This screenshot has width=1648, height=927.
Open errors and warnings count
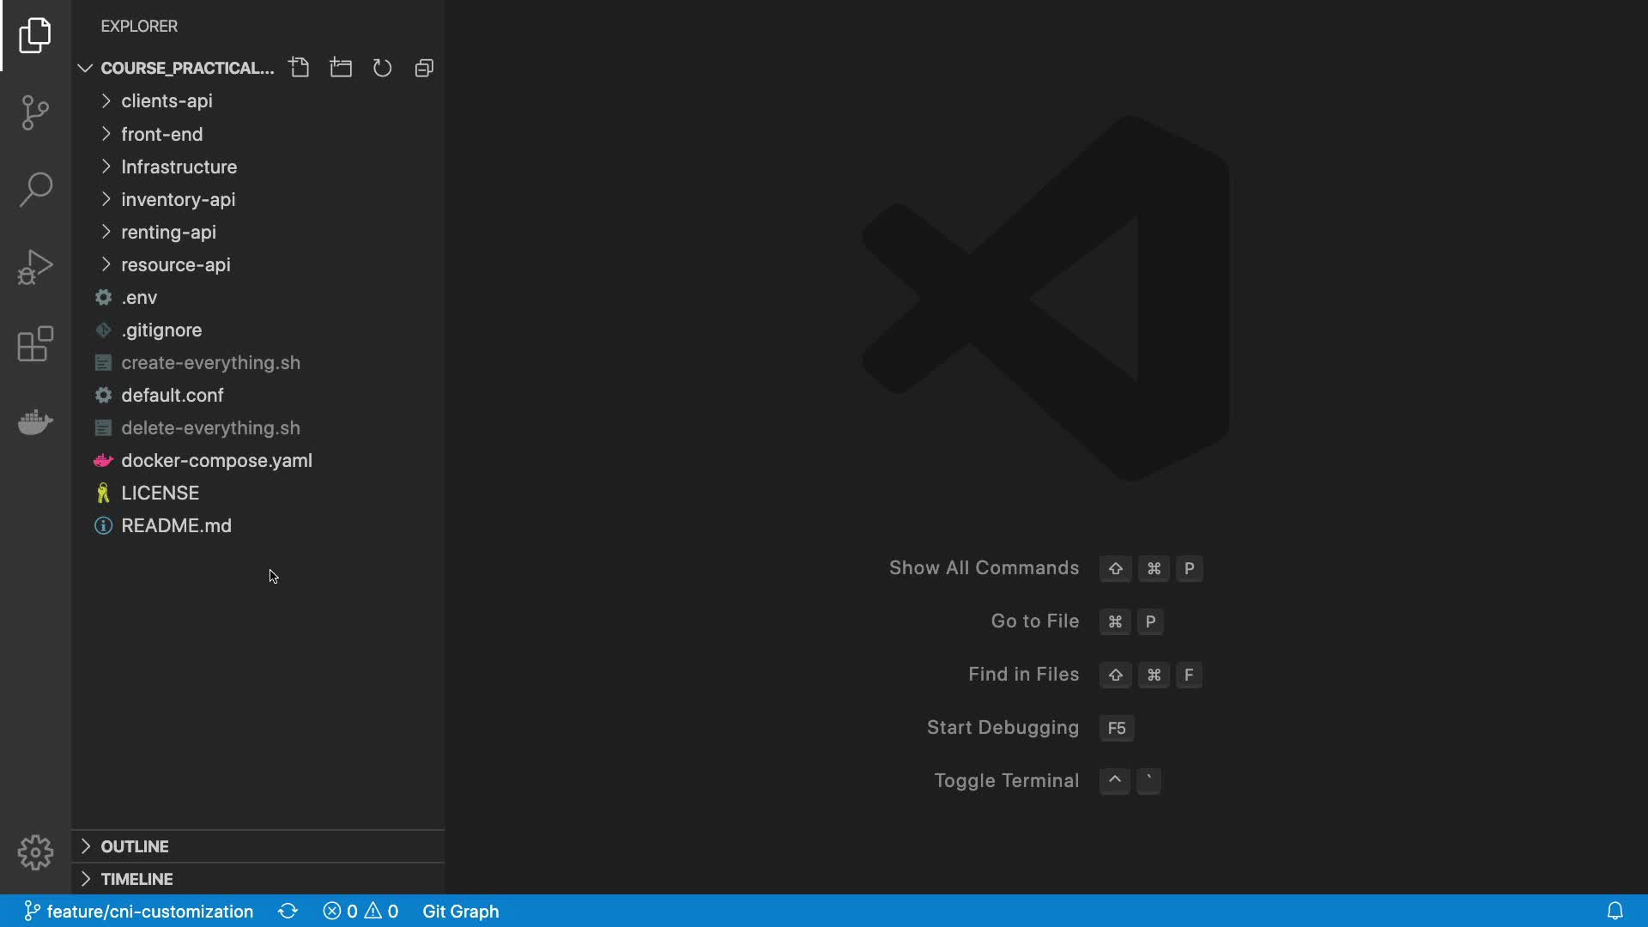coord(360,911)
